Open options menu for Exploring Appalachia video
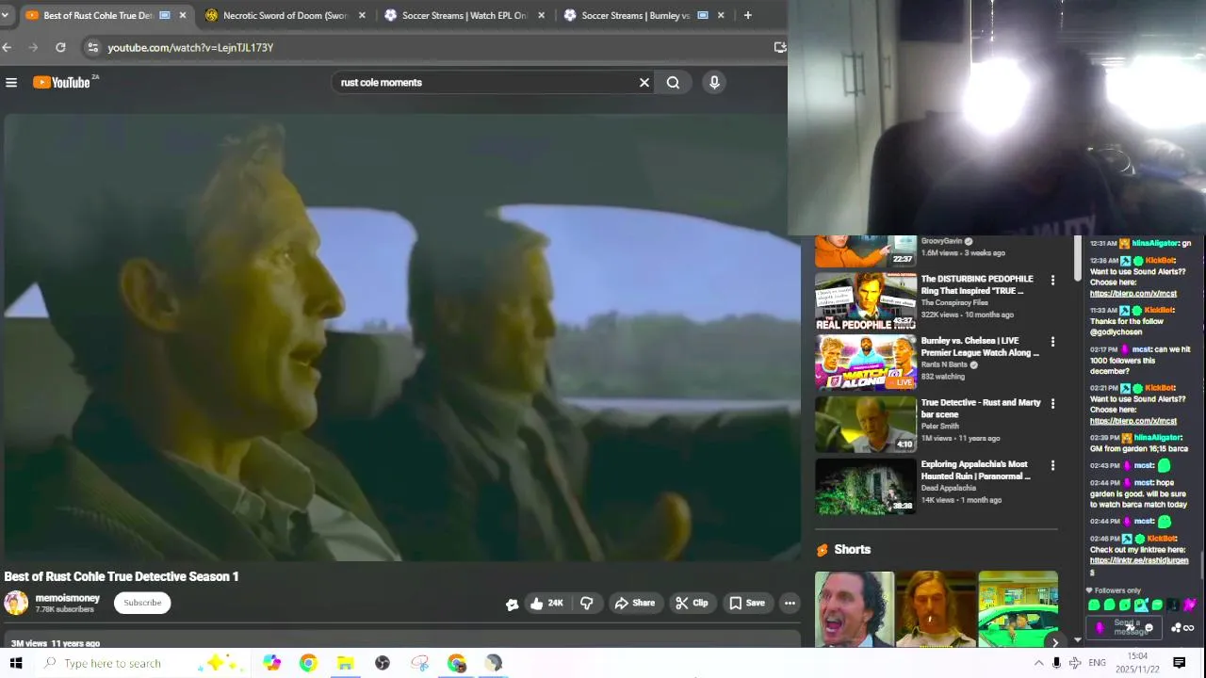The height and width of the screenshot is (678, 1206). tap(1052, 466)
